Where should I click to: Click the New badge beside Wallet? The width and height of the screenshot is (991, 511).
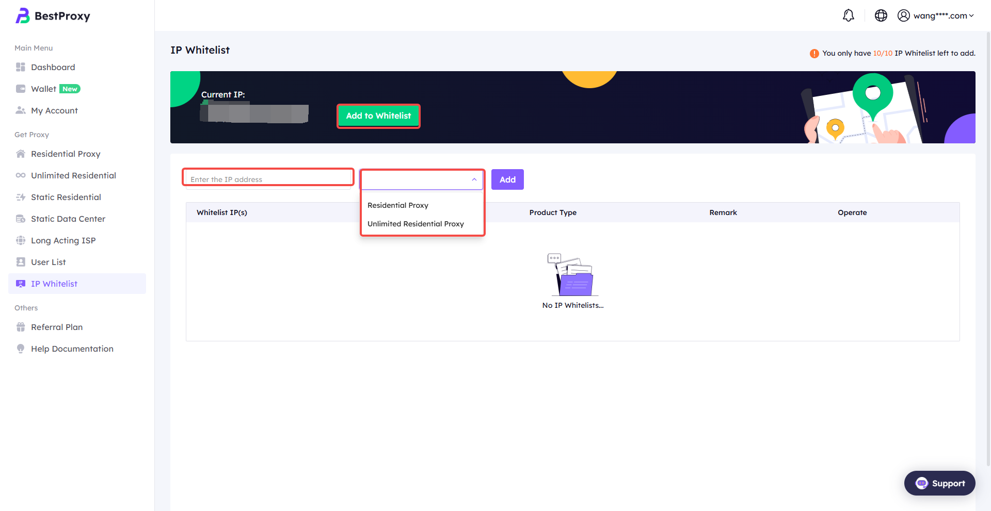pyautogui.click(x=70, y=89)
